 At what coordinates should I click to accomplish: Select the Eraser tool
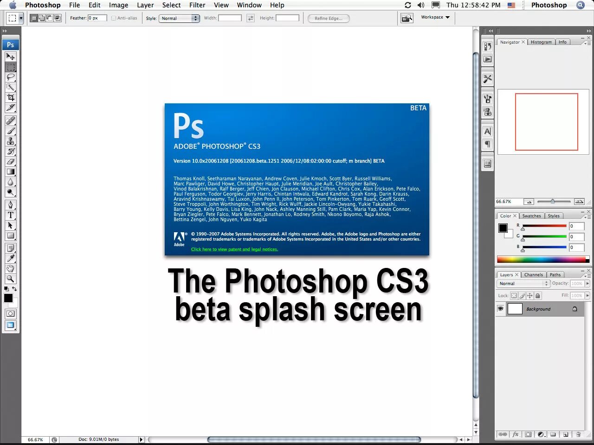(10, 161)
